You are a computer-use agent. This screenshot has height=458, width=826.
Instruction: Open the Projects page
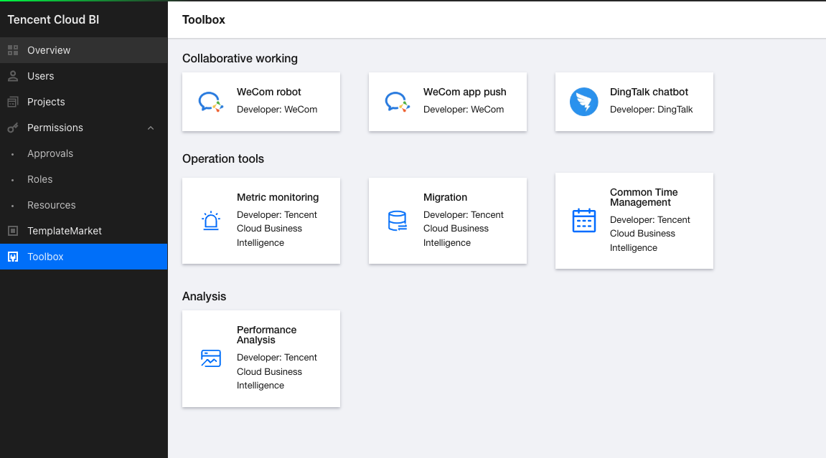(x=46, y=102)
